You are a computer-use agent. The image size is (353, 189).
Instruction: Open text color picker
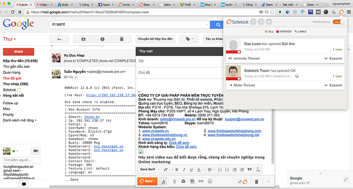(200, 170)
